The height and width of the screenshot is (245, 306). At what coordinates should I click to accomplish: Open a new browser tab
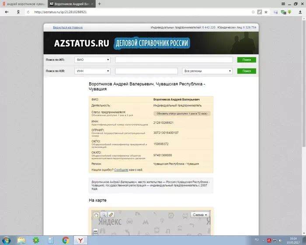pos(99,3)
